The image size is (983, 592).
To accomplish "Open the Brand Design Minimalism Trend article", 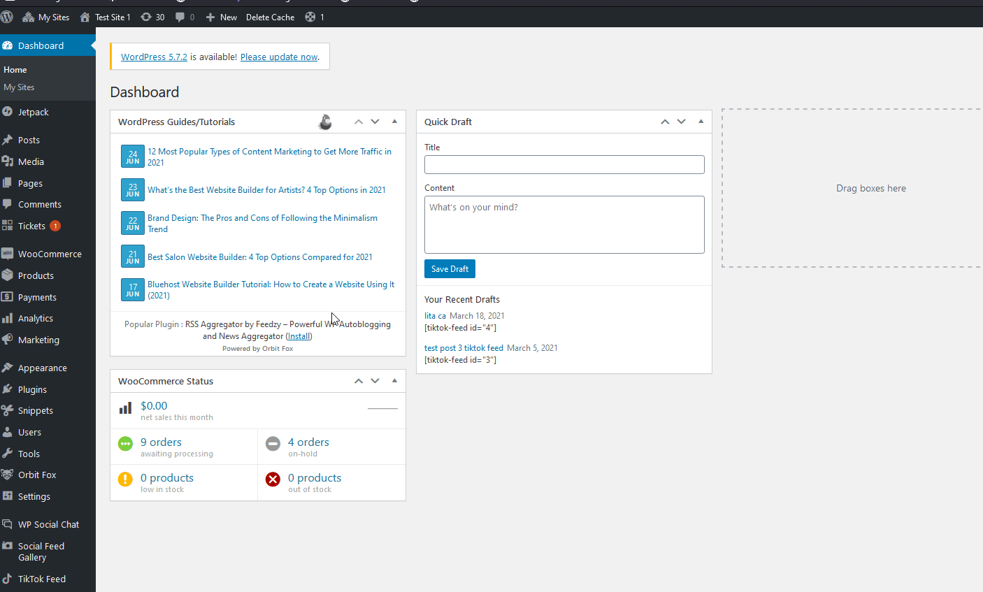I will pyautogui.click(x=262, y=224).
